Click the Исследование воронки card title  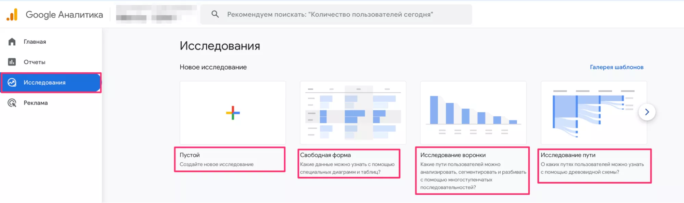453,155
